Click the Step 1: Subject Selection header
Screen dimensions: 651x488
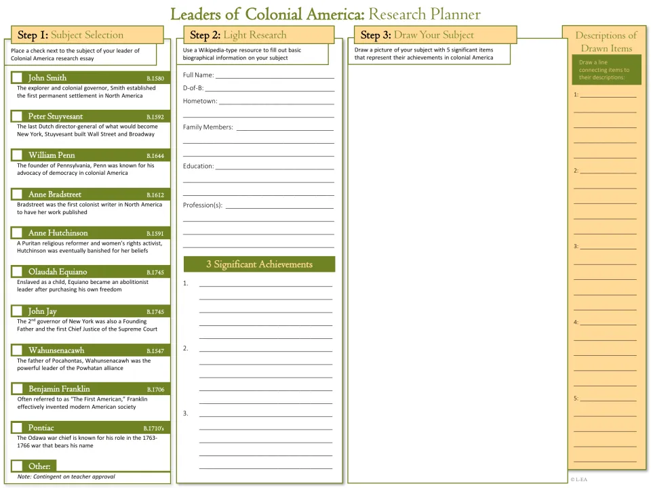click(x=87, y=35)
